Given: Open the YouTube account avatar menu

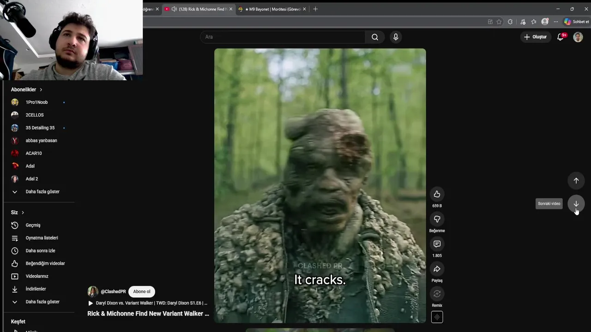Looking at the screenshot, I should [x=578, y=37].
